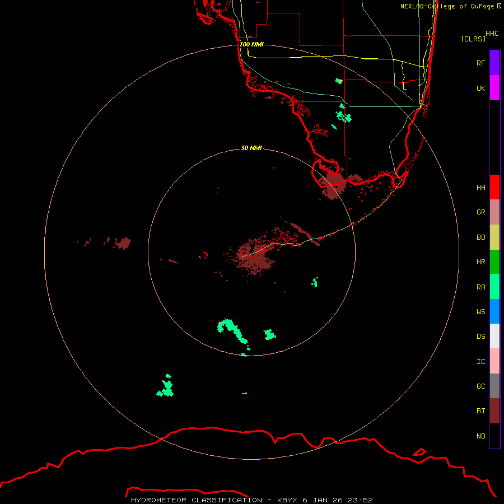Click the magenta UK legend swatch
This screenshot has height=504, width=504.
tap(494, 88)
